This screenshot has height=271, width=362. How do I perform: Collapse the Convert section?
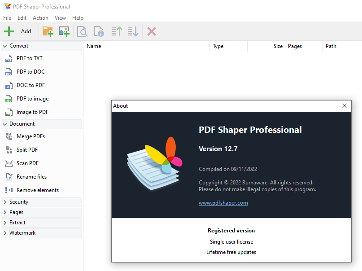pos(4,46)
